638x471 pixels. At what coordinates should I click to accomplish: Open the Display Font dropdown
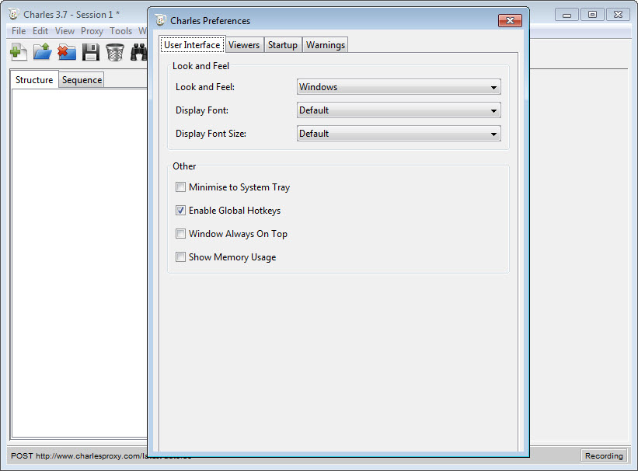pyautogui.click(x=399, y=110)
